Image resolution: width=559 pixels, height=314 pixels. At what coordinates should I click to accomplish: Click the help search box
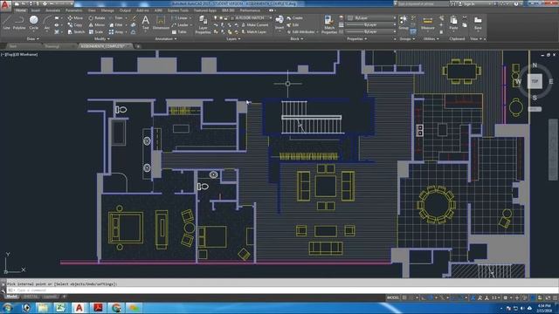point(422,3)
